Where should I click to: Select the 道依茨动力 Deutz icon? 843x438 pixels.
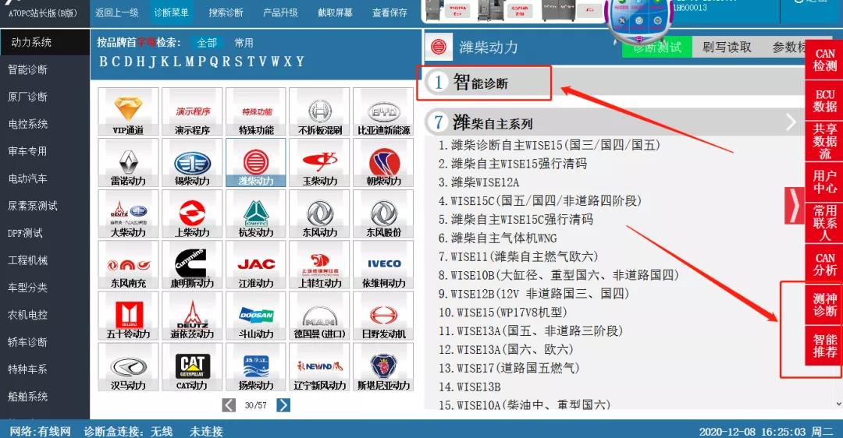click(x=192, y=316)
